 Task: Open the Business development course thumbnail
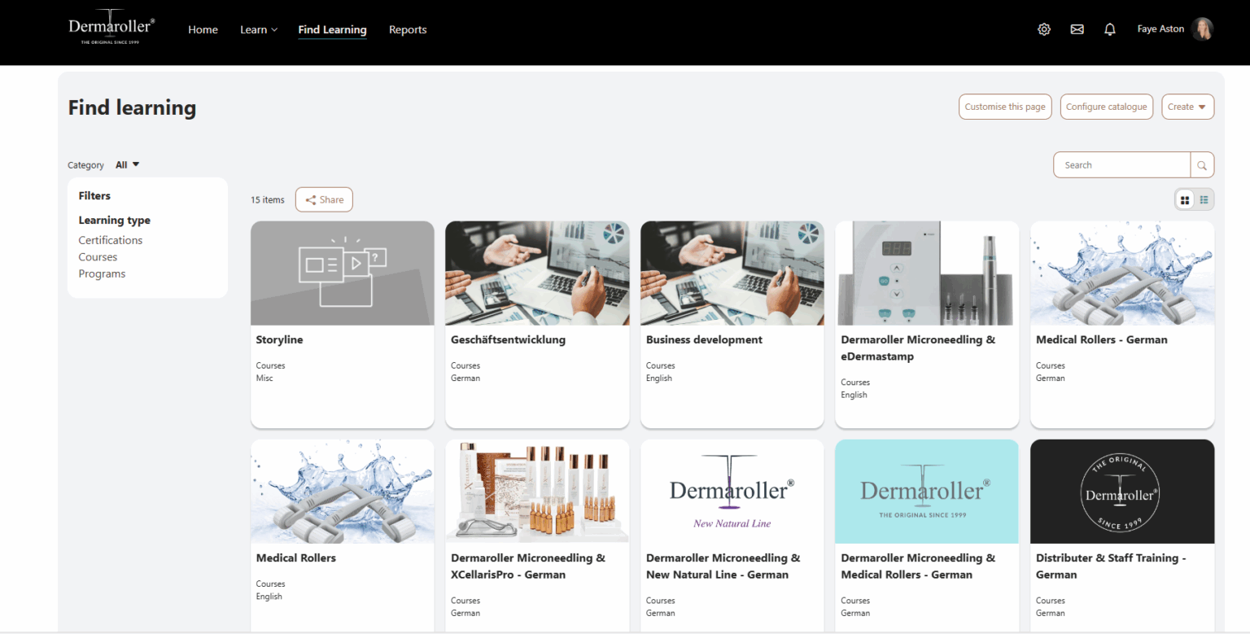pyautogui.click(x=731, y=273)
